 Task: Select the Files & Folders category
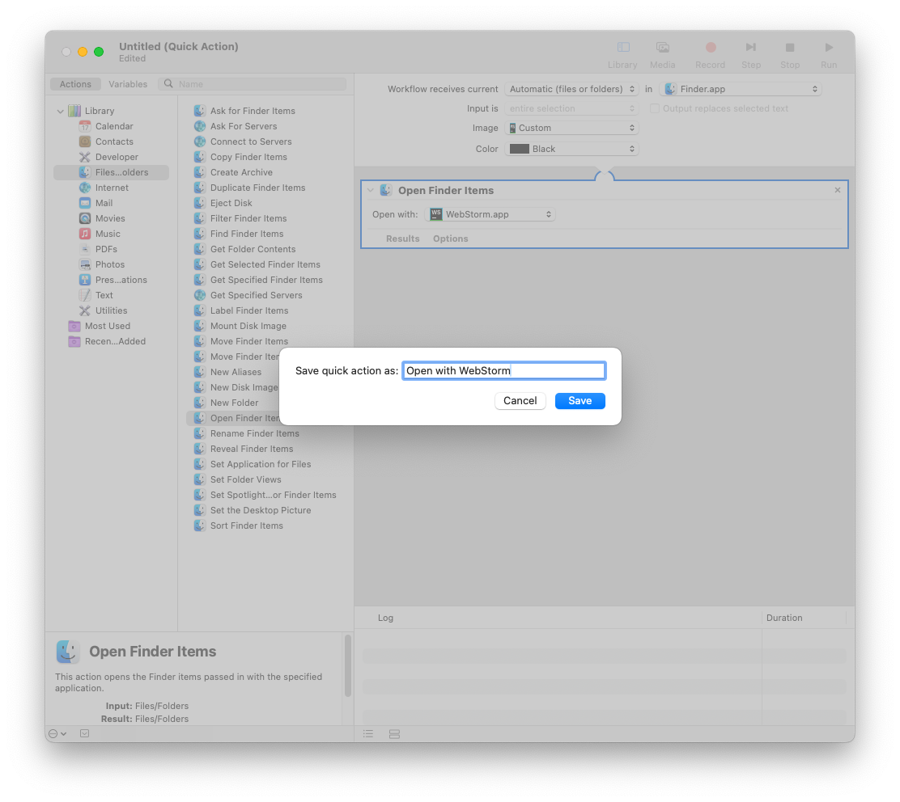[x=112, y=172]
